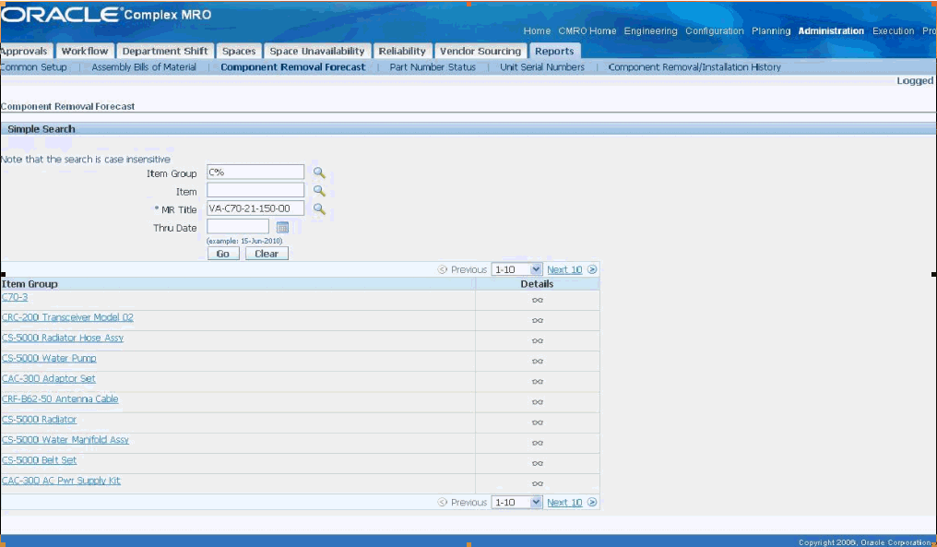
Task: Click top Next 10 link
Action: [564, 269]
